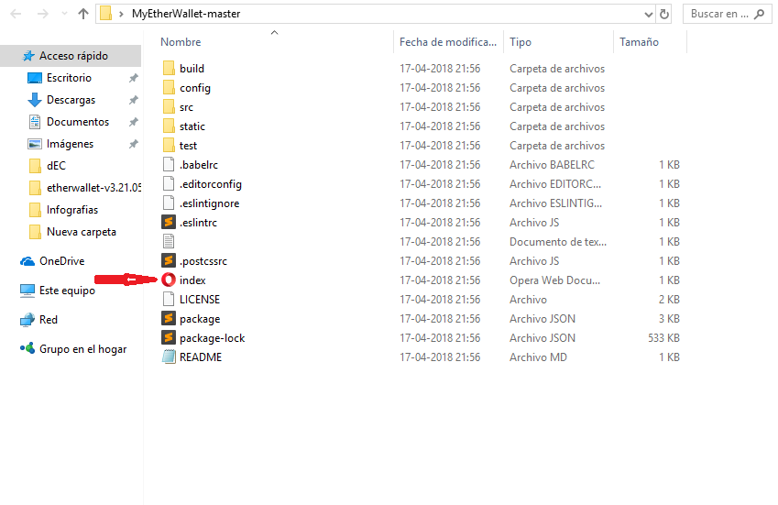This screenshot has width=778, height=505.
Task: Sort files by Tamaño column
Action: point(639,42)
